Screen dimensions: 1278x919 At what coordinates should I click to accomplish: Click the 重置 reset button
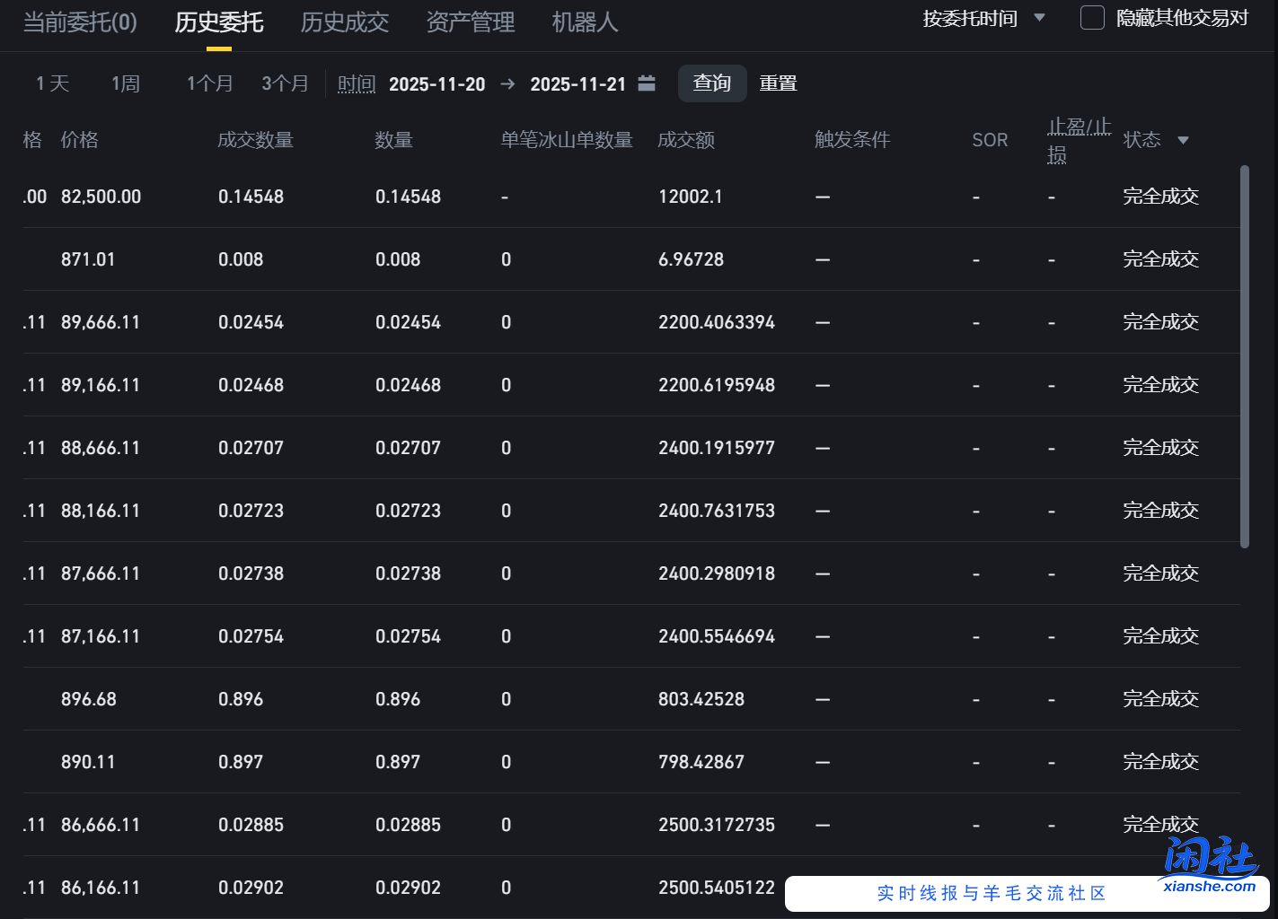778,83
